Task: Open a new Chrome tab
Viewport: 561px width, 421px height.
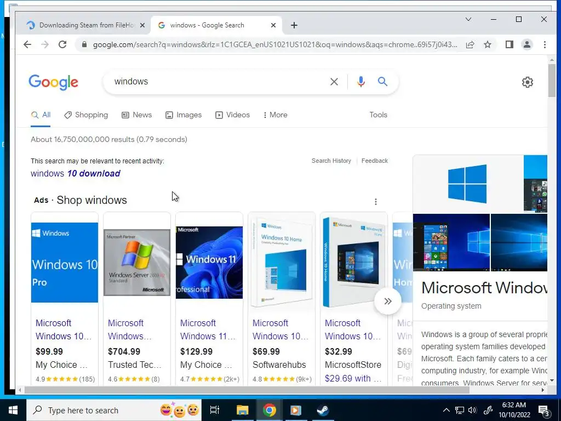Action: [x=294, y=25]
